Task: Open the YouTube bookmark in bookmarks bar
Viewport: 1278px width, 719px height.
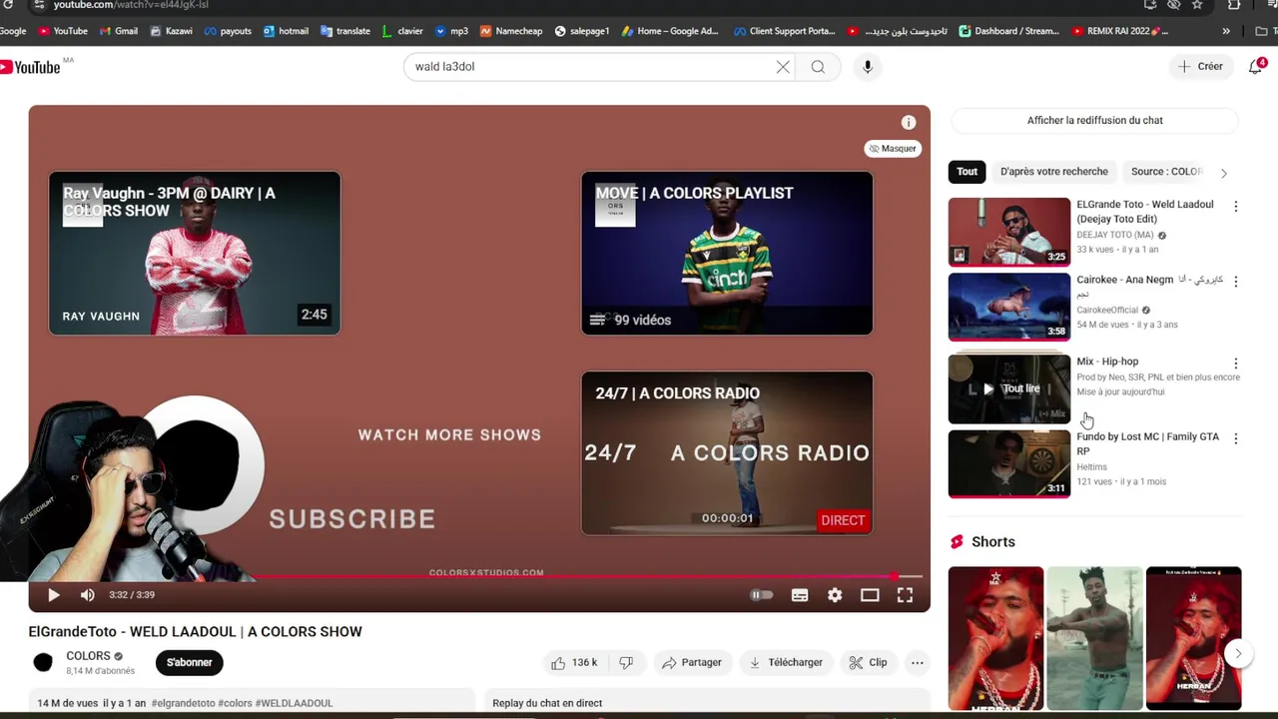Action: (63, 31)
